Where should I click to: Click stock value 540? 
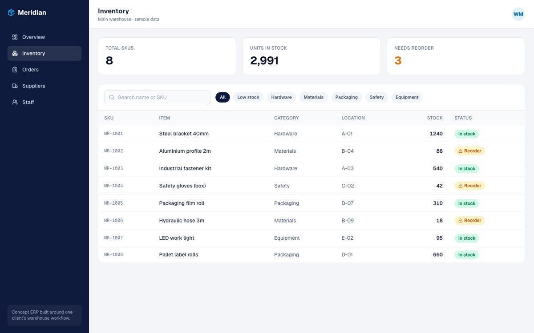438,169
